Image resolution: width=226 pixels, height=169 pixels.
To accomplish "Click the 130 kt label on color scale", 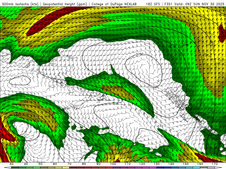I will pos(157,164).
